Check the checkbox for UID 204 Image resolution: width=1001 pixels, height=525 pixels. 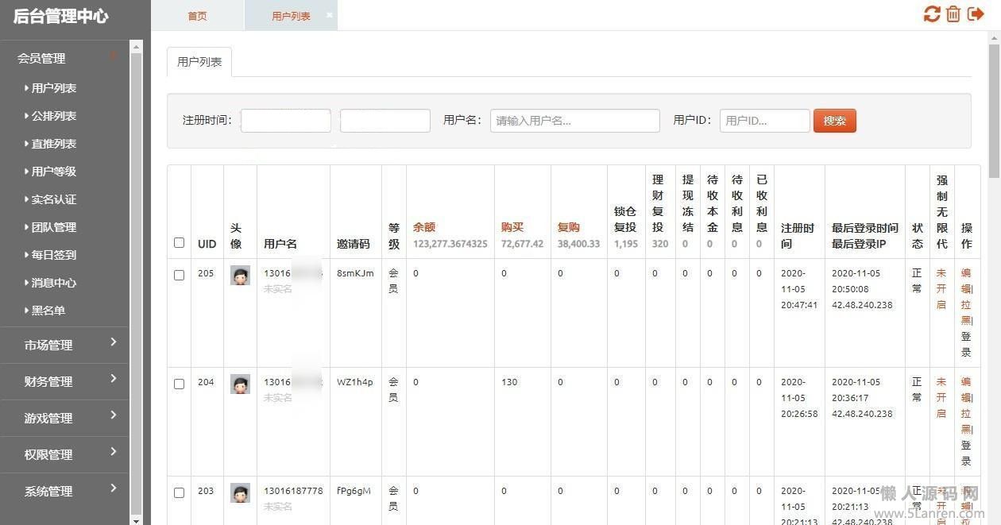pos(179,384)
